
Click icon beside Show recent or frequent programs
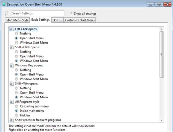(11, 120)
